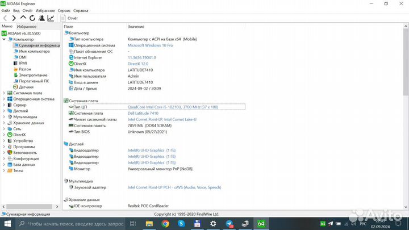Select Имя компьютера in the tree
The width and height of the screenshot is (409, 230).
tap(31, 51)
